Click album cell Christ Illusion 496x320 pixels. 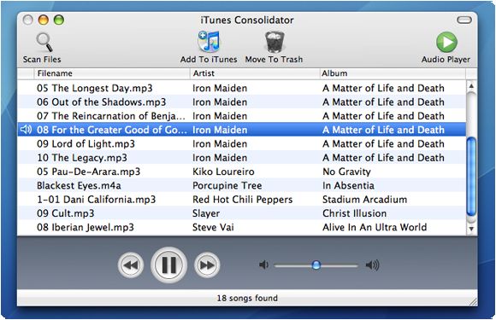click(x=354, y=213)
